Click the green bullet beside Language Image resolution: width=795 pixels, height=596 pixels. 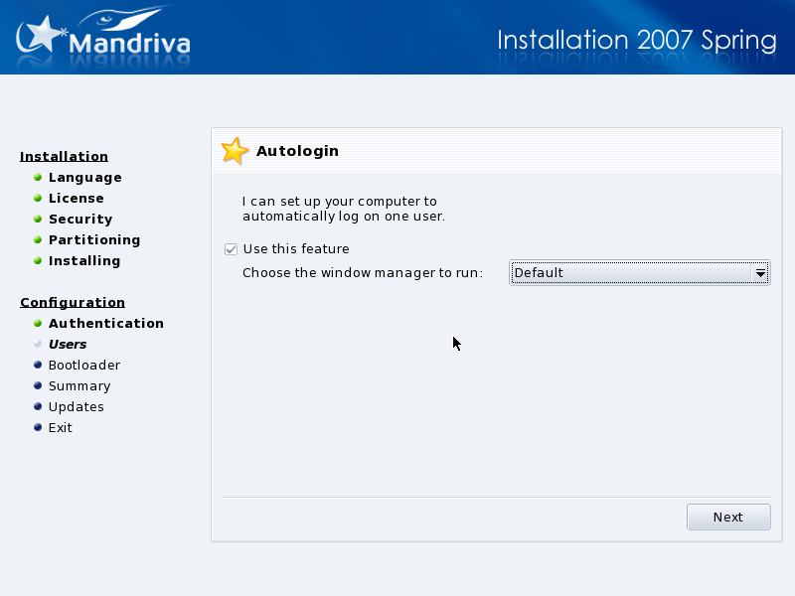(38, 177)
